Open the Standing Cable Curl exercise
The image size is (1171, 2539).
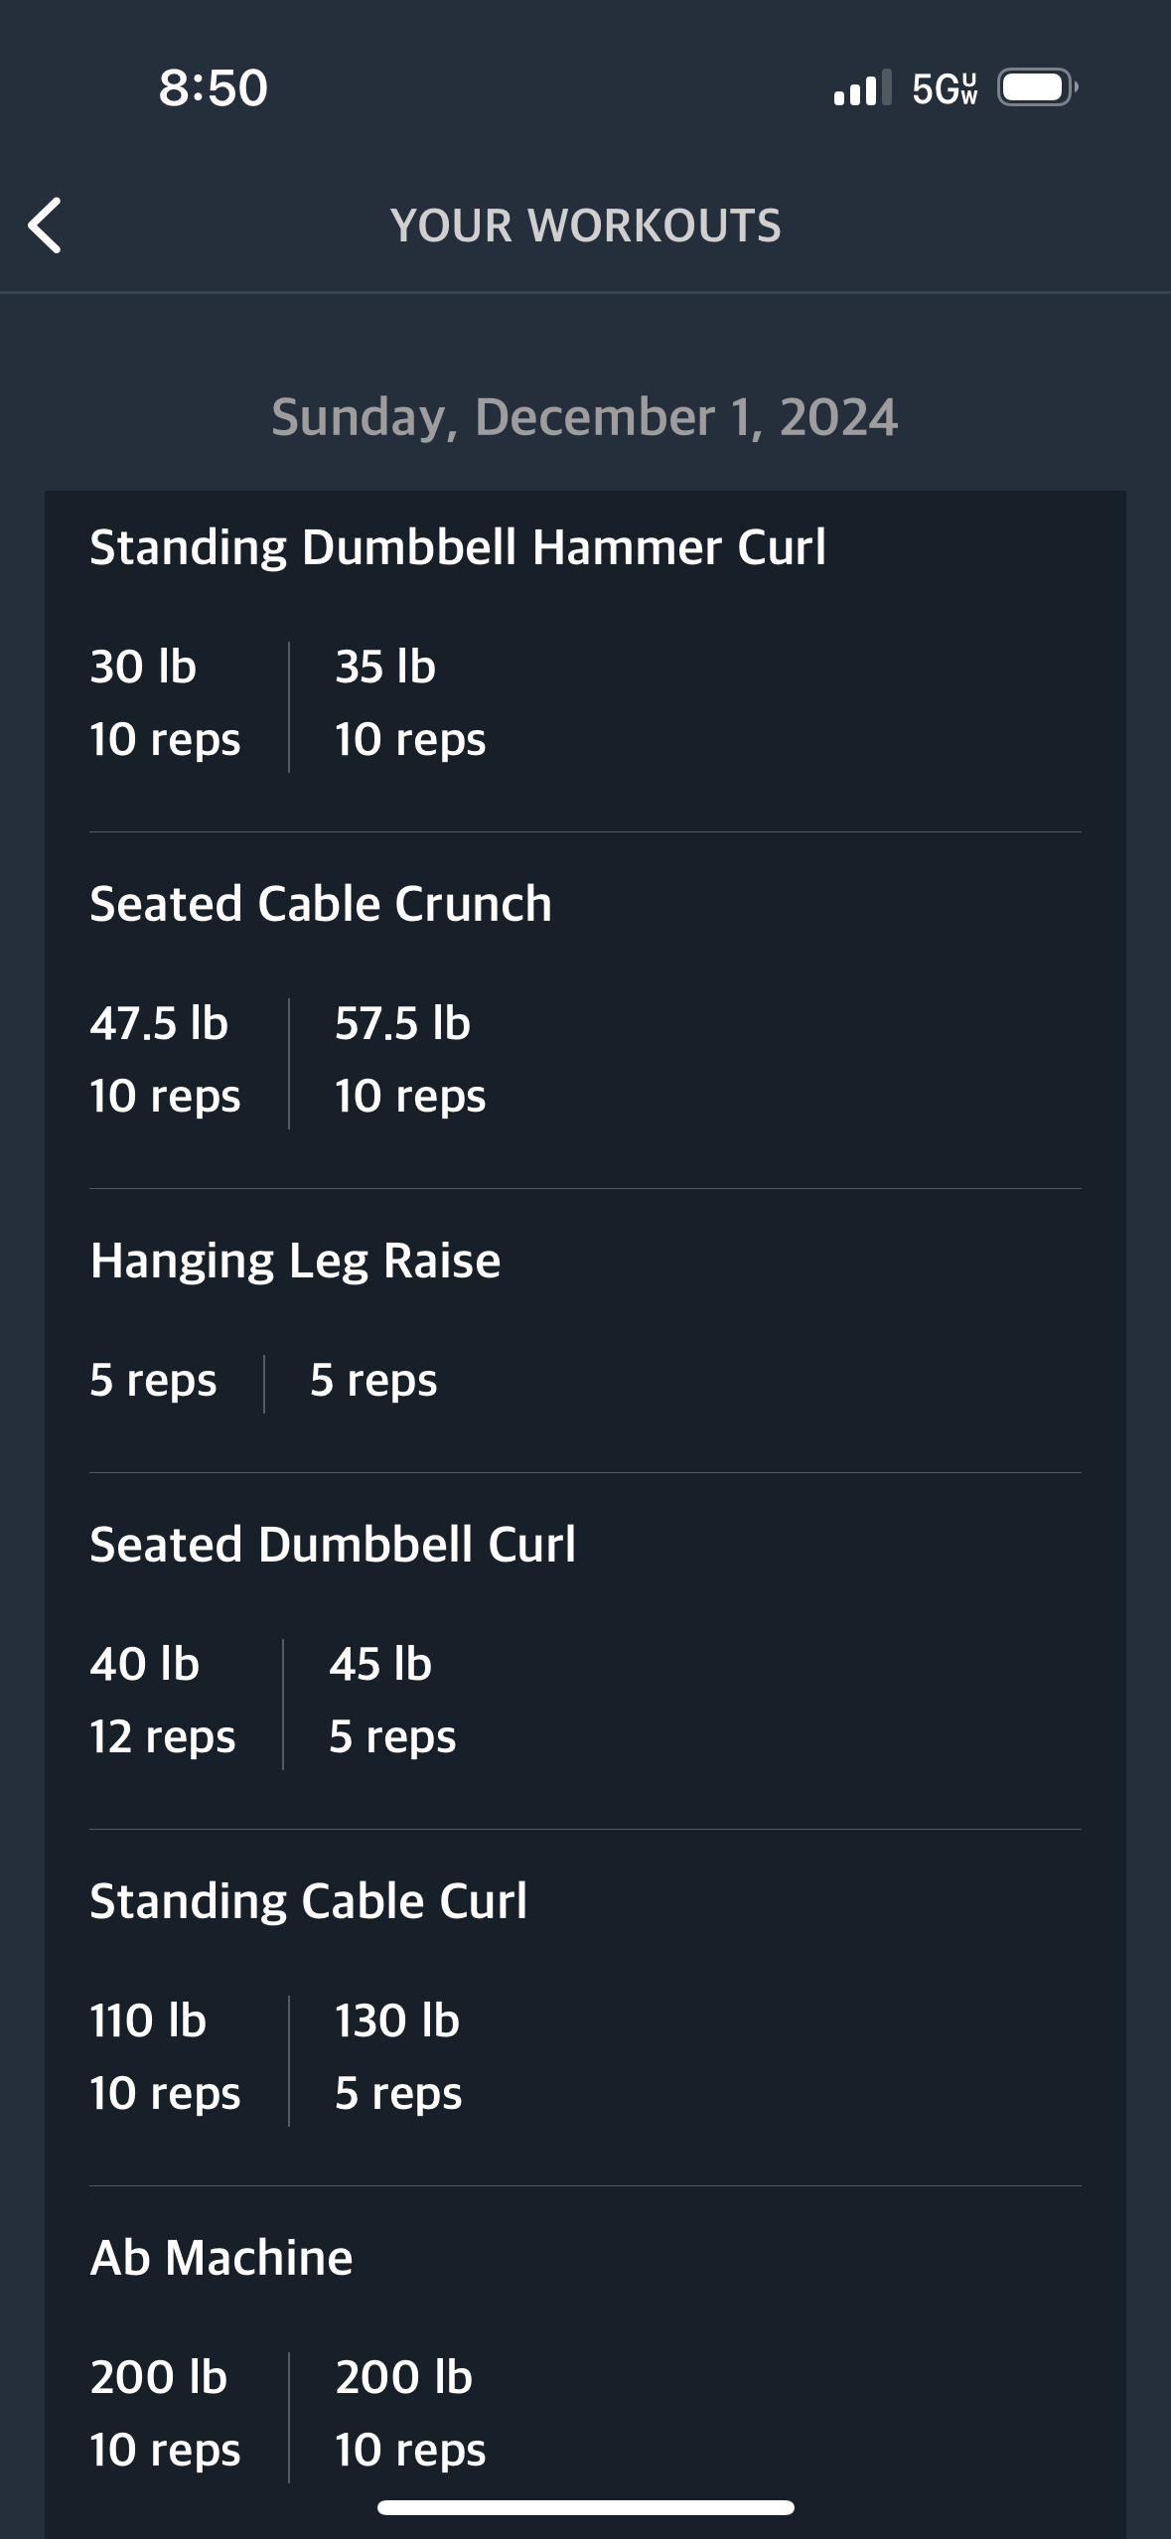[308, 1901]
